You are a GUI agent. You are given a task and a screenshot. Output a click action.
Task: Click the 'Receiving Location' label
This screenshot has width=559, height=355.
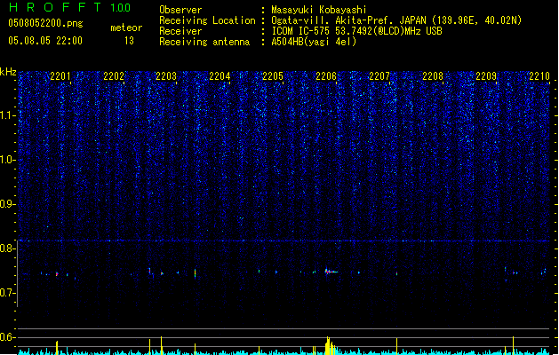point(207,20)
